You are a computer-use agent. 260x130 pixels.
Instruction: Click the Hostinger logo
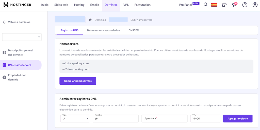click(x=17, y=5)
